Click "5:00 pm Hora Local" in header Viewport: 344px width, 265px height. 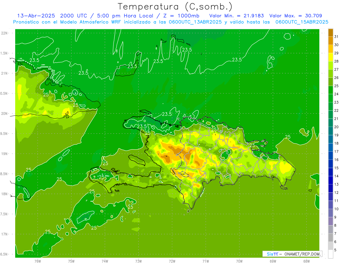[x=124, y=16]
